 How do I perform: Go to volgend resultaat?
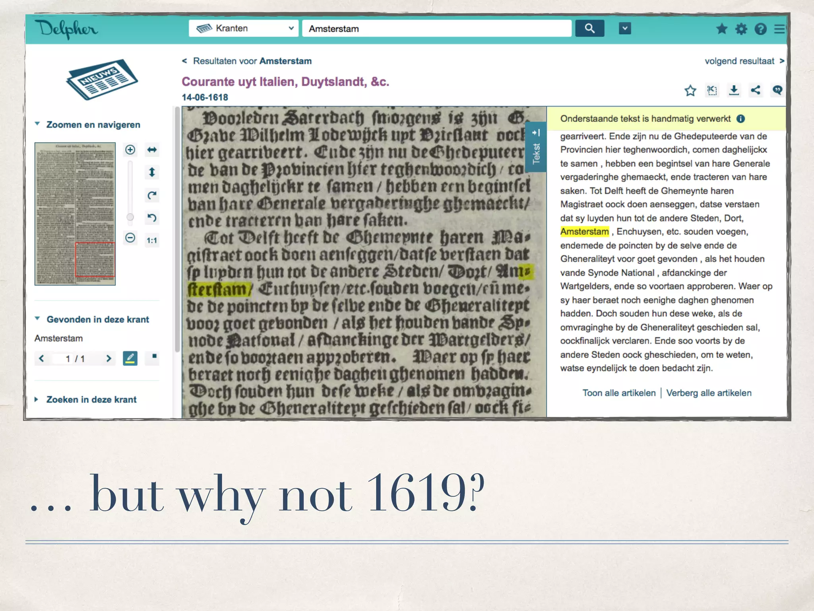[744, 61]
